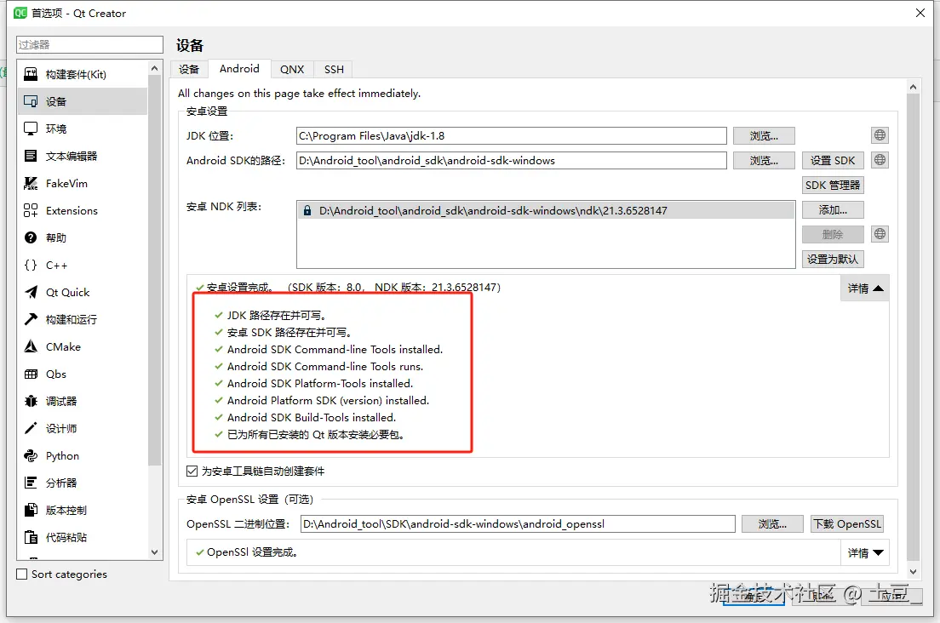Screen dimensions: 940x623
Task: Click the globe icon next to 设置 SDK
Action: pos(880,160)
